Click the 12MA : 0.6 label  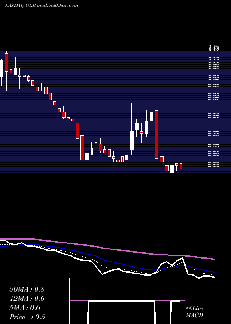point(27,299)
